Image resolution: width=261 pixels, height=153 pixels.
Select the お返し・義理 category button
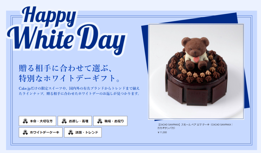(75, 121)
